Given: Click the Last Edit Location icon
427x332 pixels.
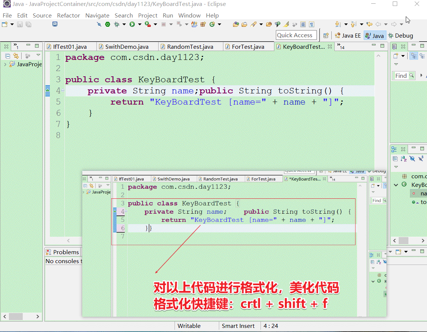Looking at the screenshot, I should (x=369, y=24).
